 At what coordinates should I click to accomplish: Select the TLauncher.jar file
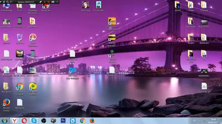(204, 88)
